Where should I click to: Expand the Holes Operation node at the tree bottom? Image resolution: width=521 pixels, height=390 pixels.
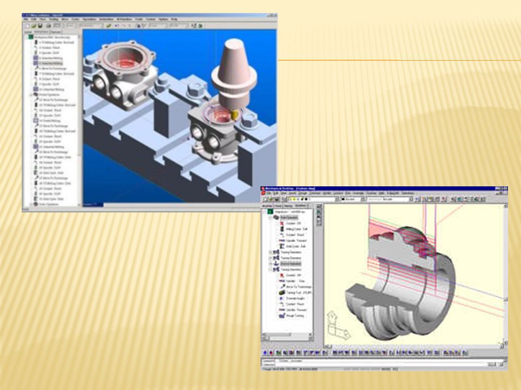(x=31, y=204)
